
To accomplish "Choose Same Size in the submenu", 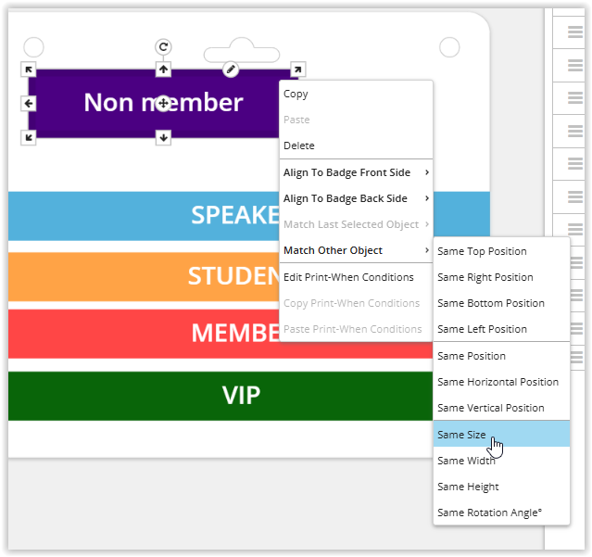I will [461, 434].
